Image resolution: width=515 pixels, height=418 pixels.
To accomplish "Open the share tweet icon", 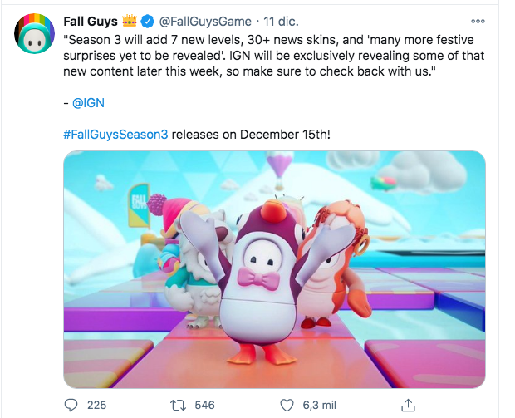I will [408, 406].
